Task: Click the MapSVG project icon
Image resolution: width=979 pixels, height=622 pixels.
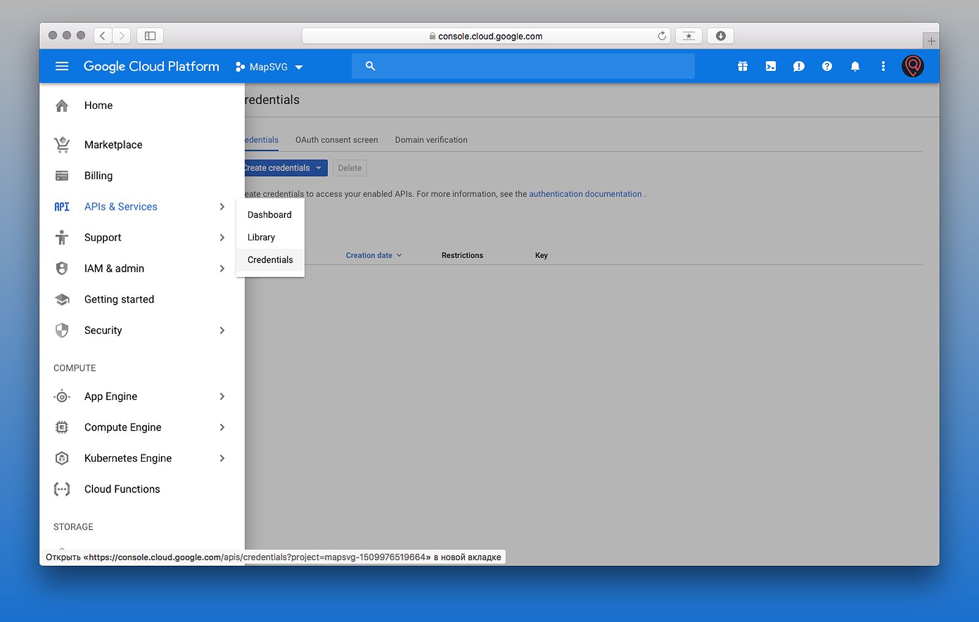Action: click(240, 67)
